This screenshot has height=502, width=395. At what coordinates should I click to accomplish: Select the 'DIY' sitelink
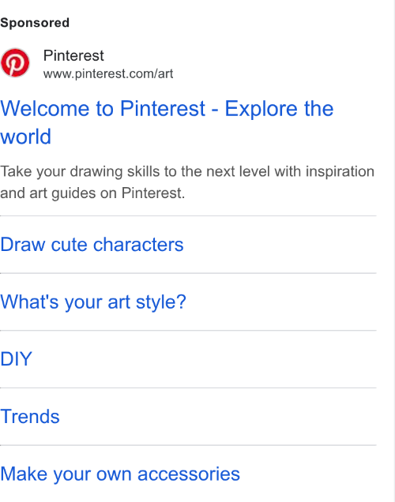click(17, 359)
